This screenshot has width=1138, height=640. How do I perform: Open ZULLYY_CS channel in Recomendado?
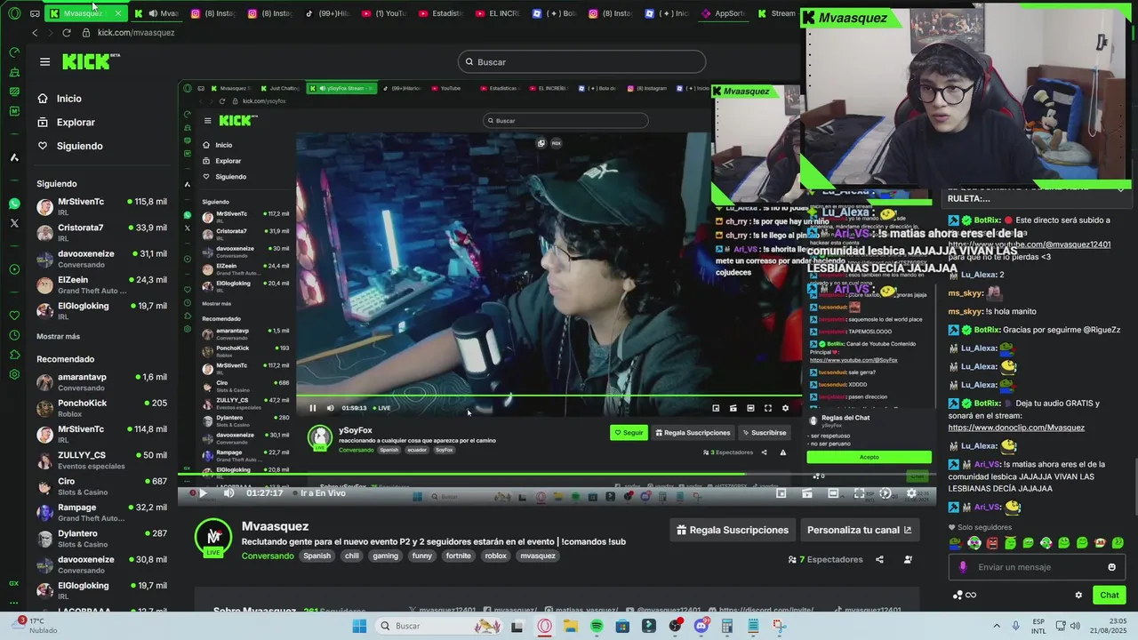click(101, 460)
